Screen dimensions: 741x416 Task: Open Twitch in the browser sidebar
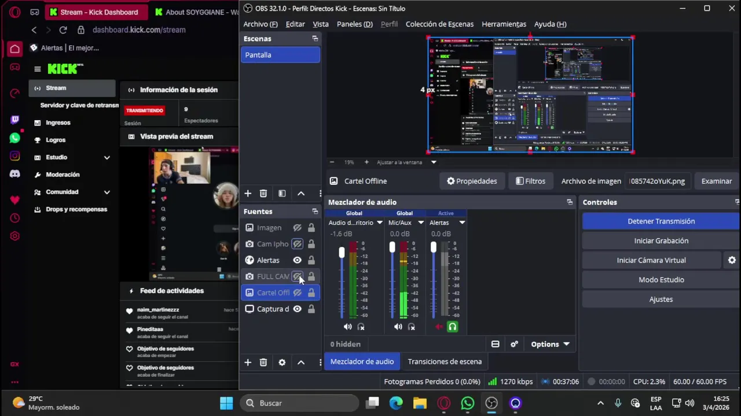pos(15,120)
